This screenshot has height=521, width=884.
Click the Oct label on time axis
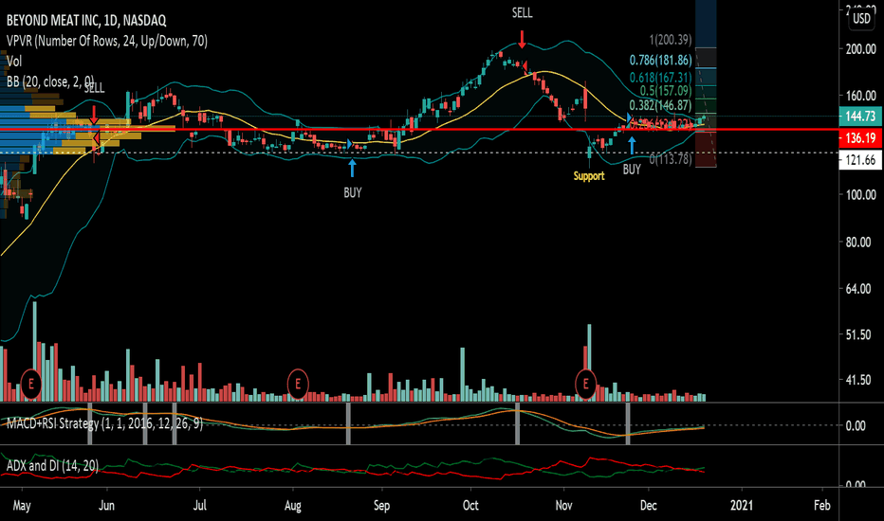pyautogui.click(x=470, y=505)
